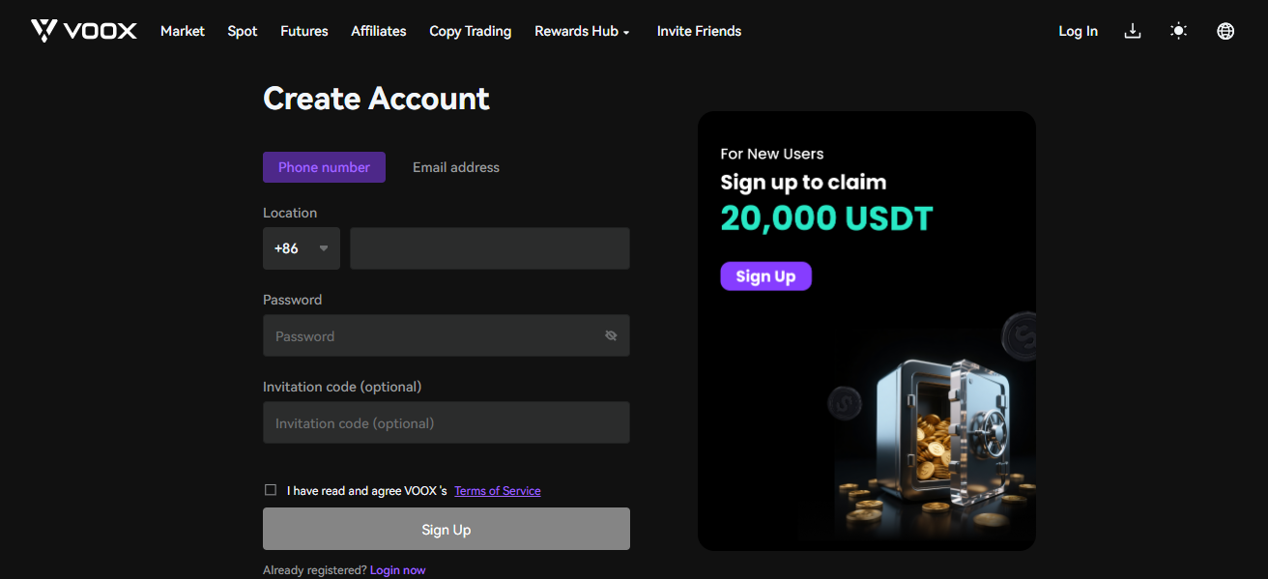Go to Spot trading
Image resolution: width=1268 pixels, height=579 pixels.
(x=243, y=31)
